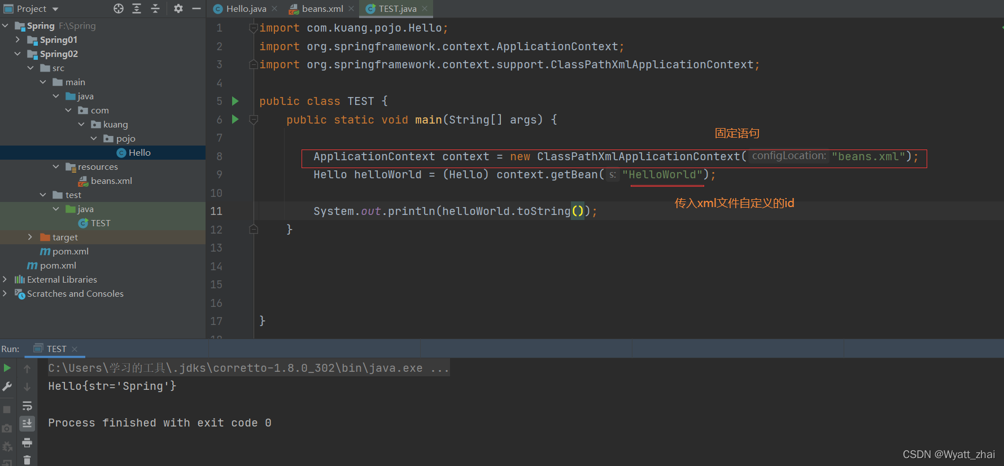This screenshot has height=466, width=1004.
Task: Click the locate/select opened file target icon
Action: coord(119,8)
